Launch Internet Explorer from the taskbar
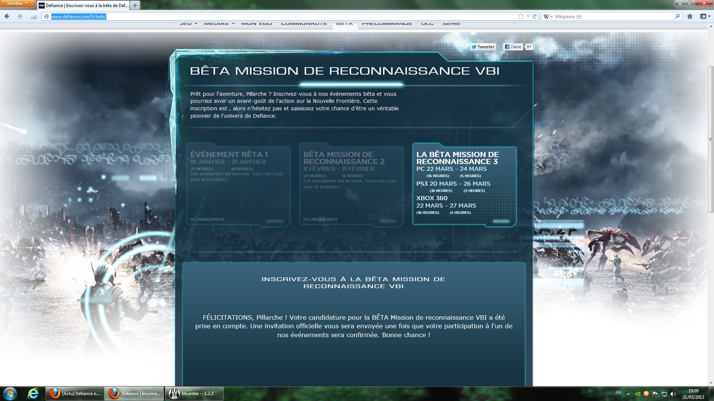Screen dimensions: 714x401 coord(33,394)
